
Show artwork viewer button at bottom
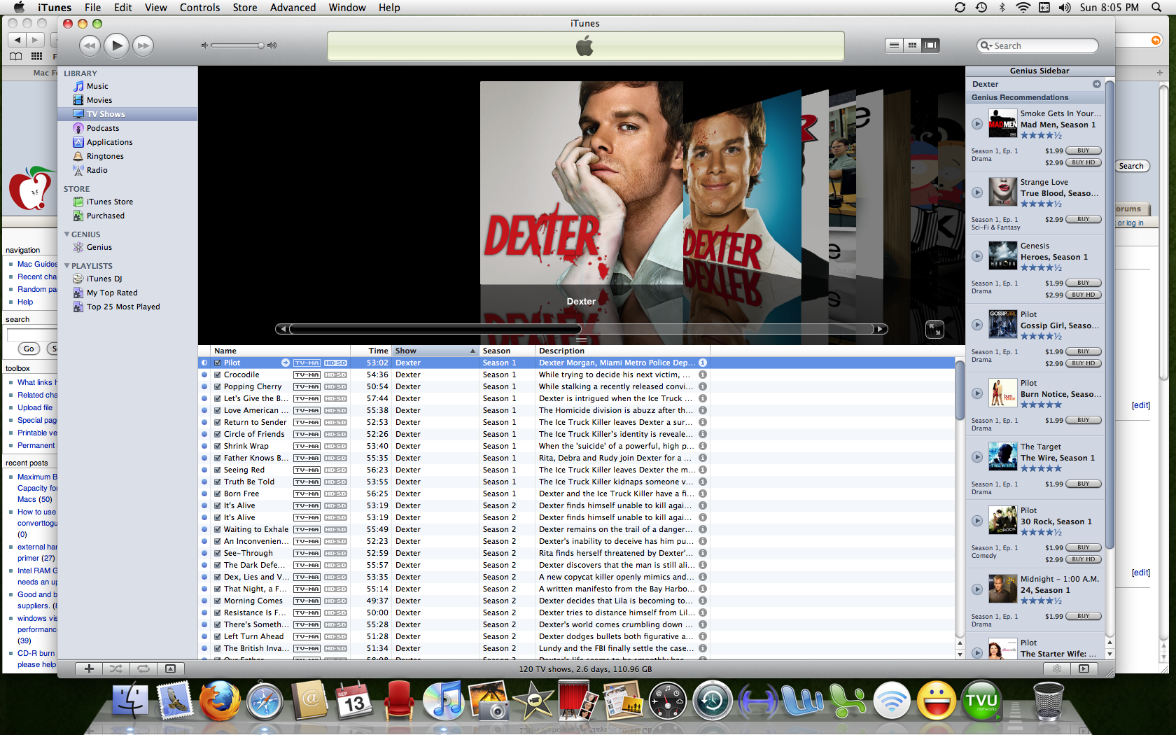point(170,668)
